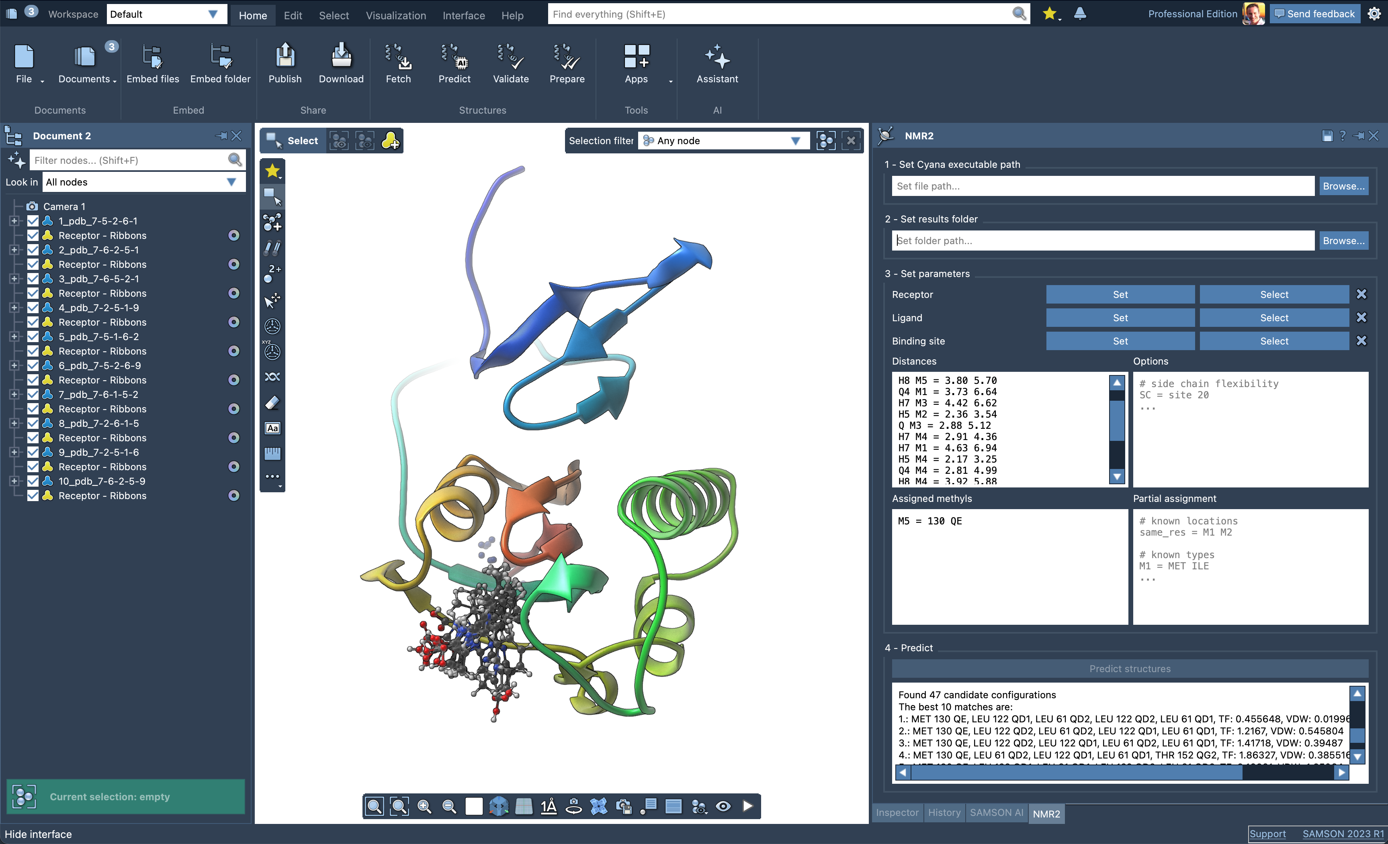Click the results horizontal scrollbar
1388x844 pixels.
click(1076, 773)
